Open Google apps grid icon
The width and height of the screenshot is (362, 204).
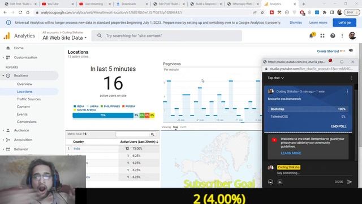[322, 36]
